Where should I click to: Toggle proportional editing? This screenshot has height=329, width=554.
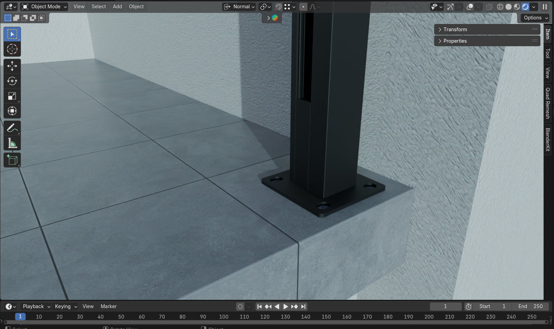coord(303,7)
